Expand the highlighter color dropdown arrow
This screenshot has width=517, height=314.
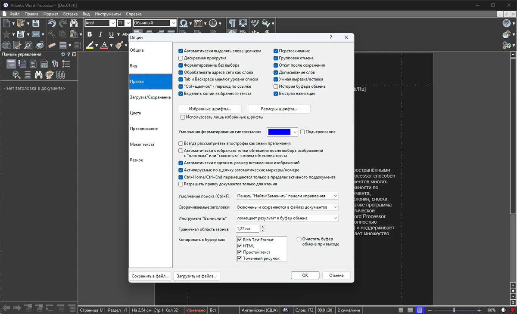pos(97,46)
